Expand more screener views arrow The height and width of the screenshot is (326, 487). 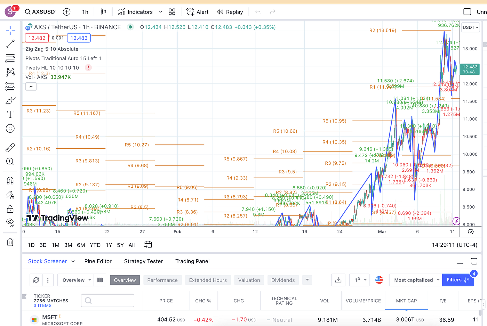tap(307, 280)
